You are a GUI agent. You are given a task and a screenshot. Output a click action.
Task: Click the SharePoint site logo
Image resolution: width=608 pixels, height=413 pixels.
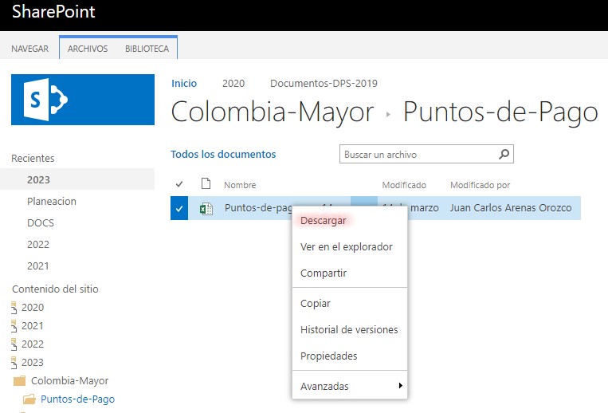pyautogui.click(x=83, y=100)
